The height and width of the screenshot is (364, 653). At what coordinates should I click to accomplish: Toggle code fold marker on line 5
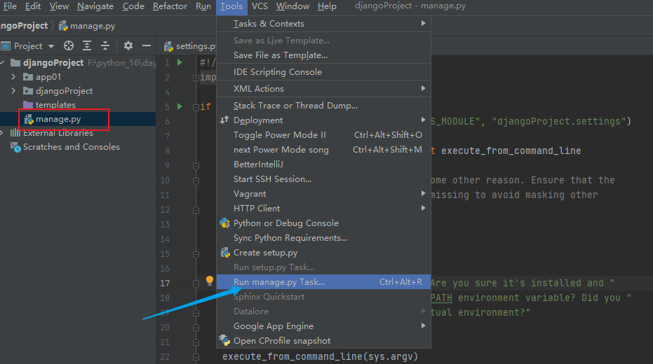196,107
